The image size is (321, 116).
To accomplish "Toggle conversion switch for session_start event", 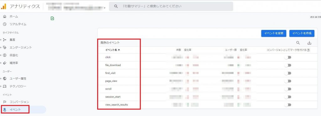I will click(x=288, y=97).
